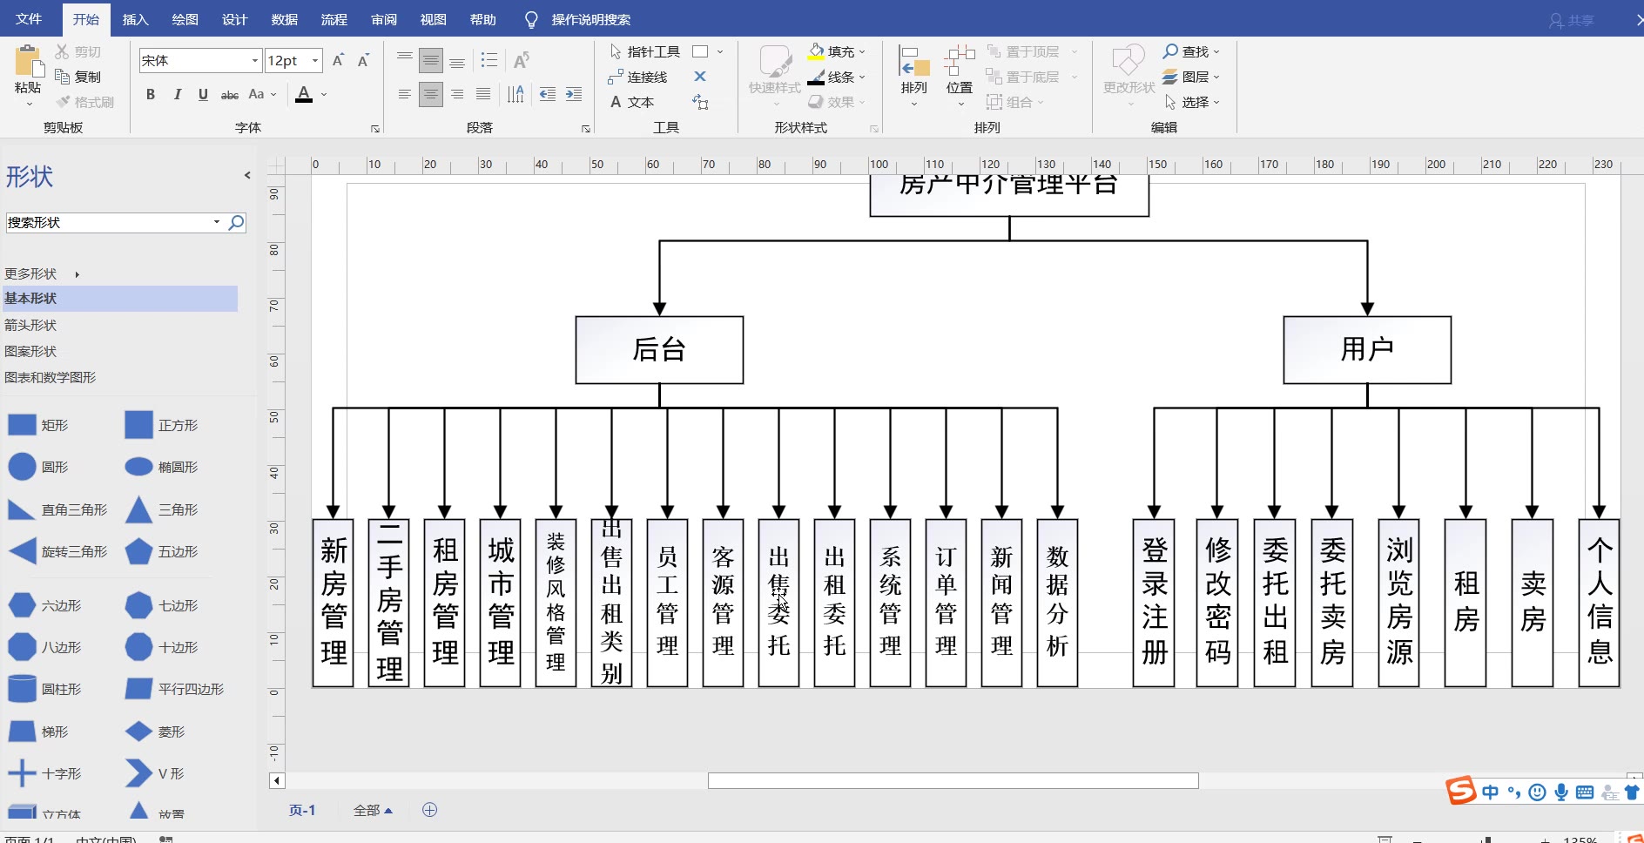Increase font size with the A-up icon
The height and width of the screenshot is (843, 1644).
click(339, 60)
